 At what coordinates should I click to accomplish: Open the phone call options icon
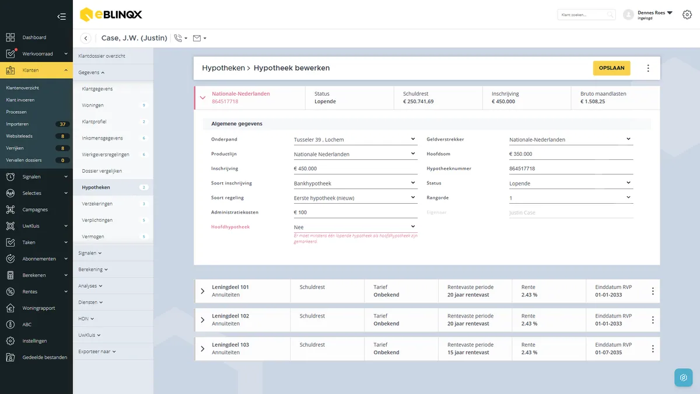pyautogui.click(x=180, y=39)
